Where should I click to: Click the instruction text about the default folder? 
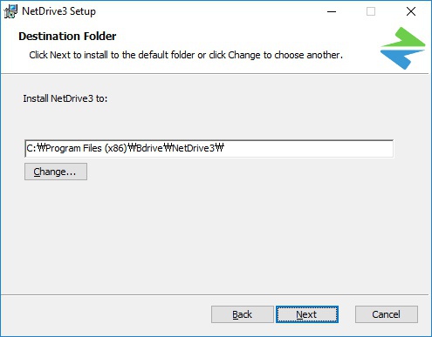(186, 55)
